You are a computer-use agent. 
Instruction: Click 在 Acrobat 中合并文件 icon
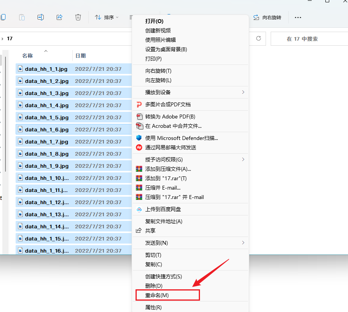pyautogui.click(x=139, y=126)
